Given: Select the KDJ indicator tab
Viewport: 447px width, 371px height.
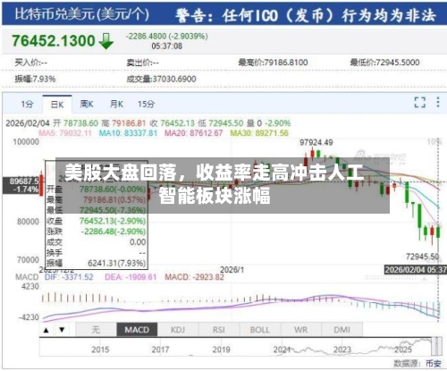Looking at the screenshot, I should click(178, 330).
